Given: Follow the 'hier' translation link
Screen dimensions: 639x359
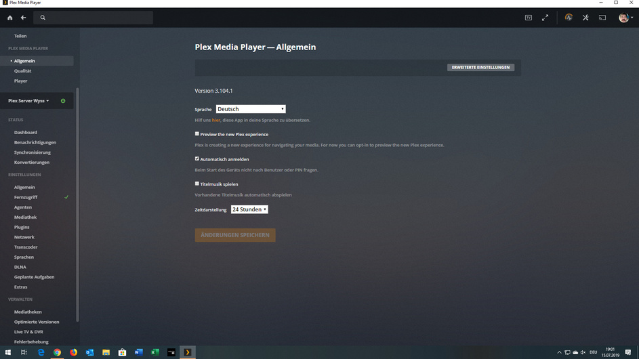Looking at the screenshot, I should click(216, 120).
